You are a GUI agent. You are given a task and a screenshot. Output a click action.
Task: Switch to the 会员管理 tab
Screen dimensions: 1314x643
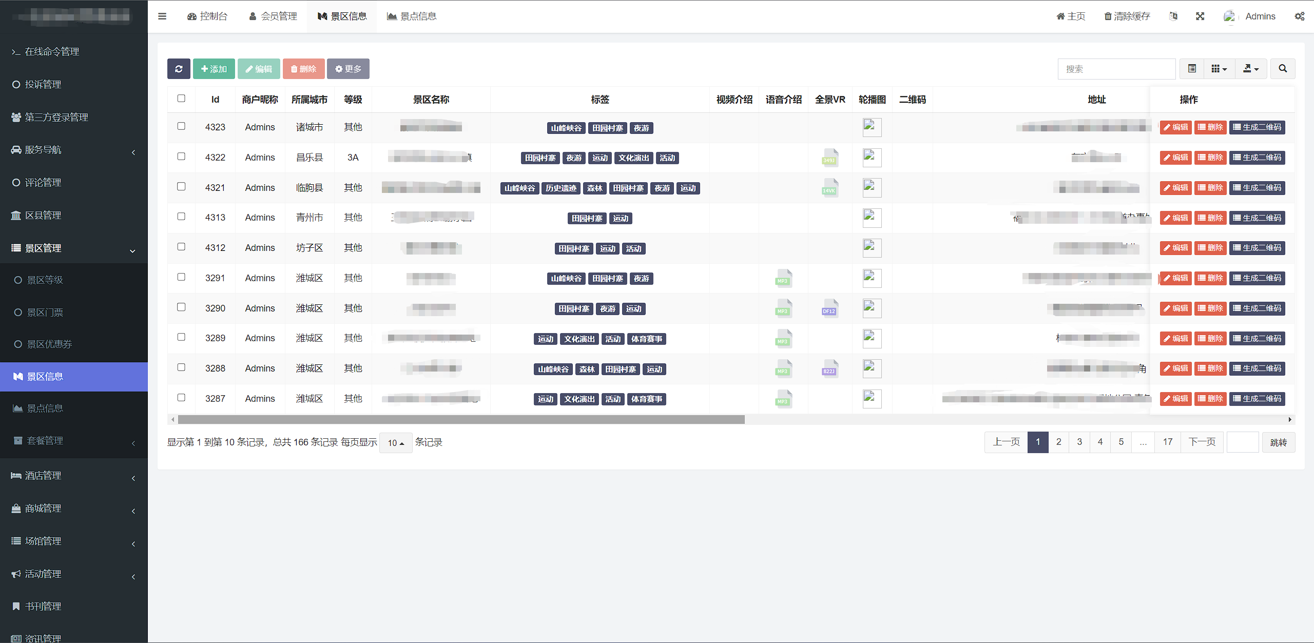pos(273,16)
